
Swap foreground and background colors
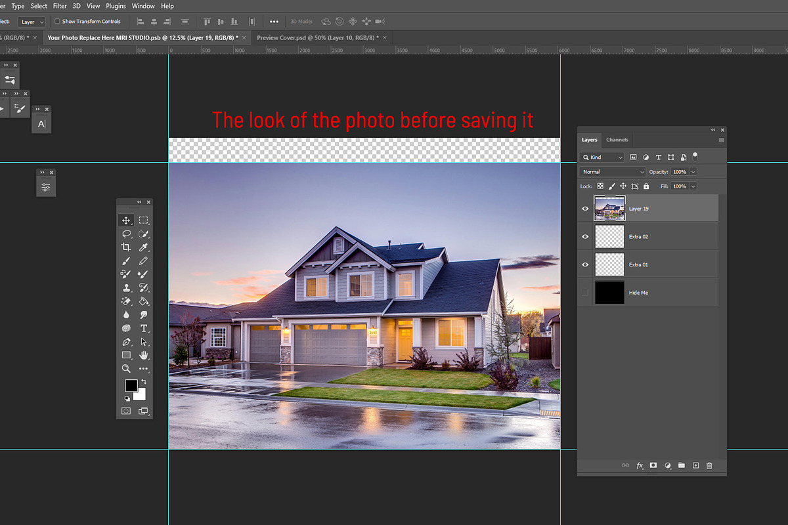click(x=143, y=382)
